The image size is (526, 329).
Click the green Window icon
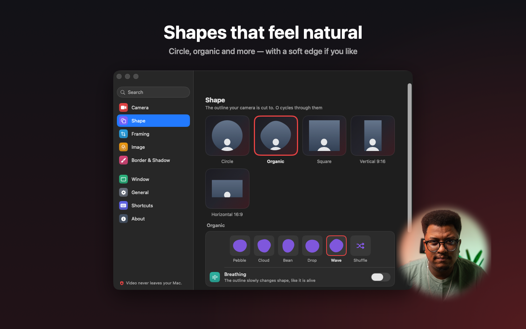coord(123,179)
